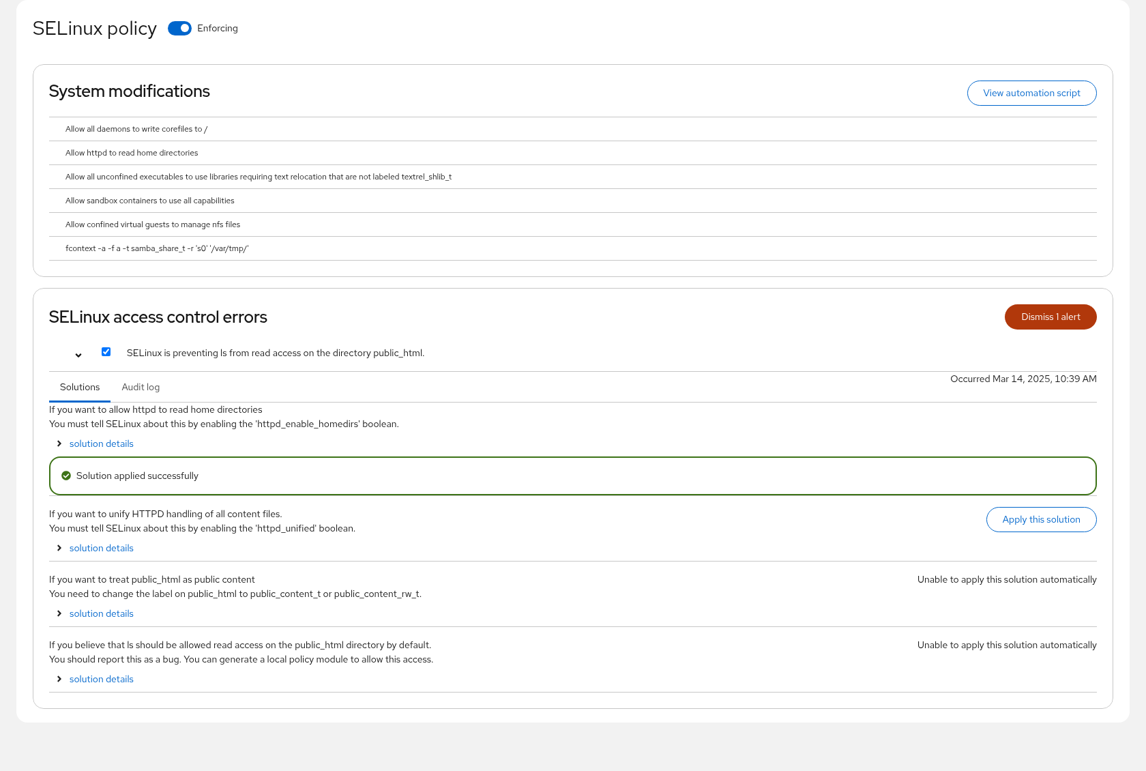Click the SELinux access control errors heading
This screenshot has width=1146, height=771.
(158, 317)
